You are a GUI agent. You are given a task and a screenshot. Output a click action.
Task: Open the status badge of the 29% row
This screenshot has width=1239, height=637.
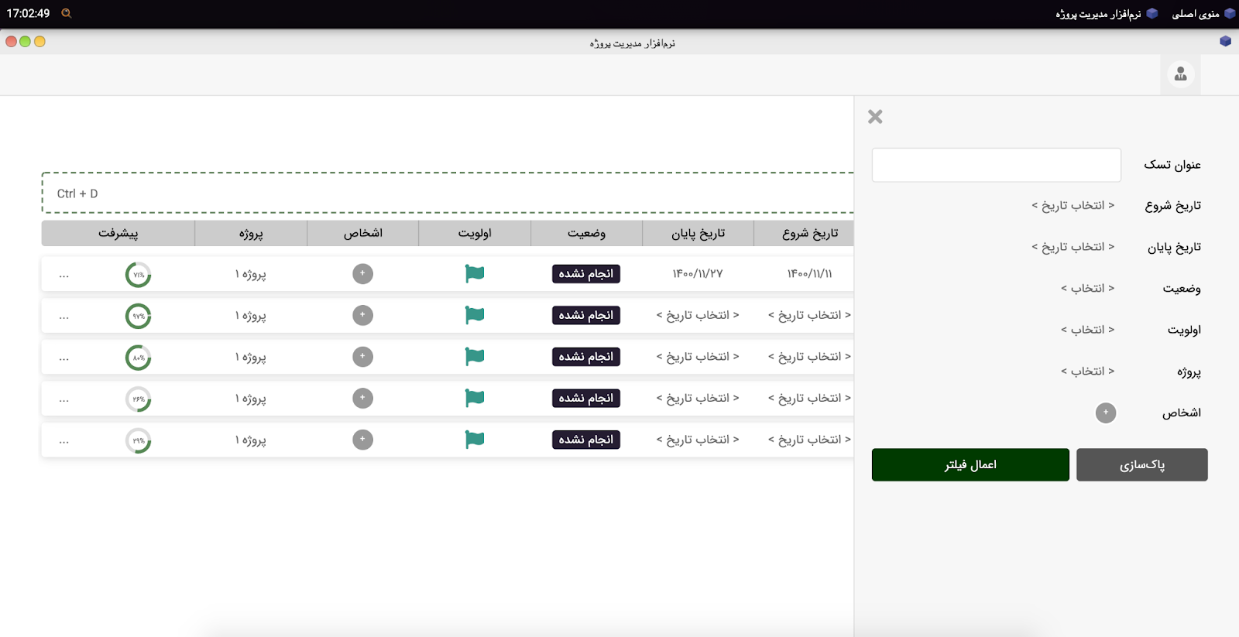pos(586,440)
